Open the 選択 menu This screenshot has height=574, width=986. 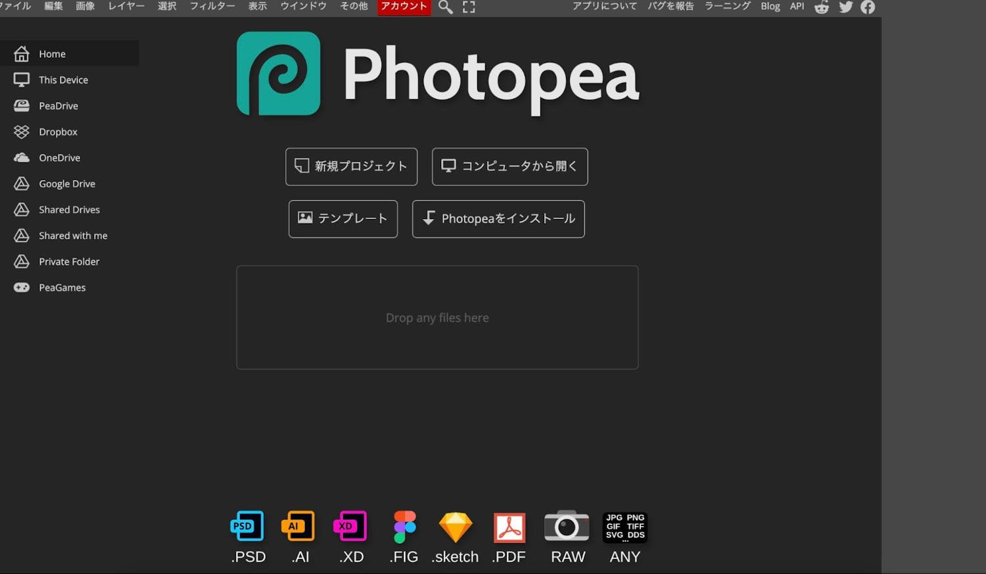point(167,6)
